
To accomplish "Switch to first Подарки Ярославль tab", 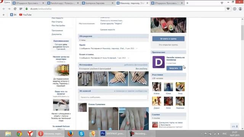I will click(29, 3).
